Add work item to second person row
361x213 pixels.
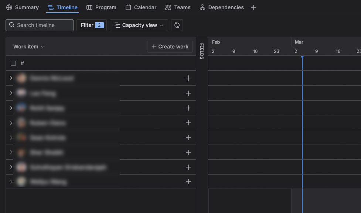tap(188, 93)
